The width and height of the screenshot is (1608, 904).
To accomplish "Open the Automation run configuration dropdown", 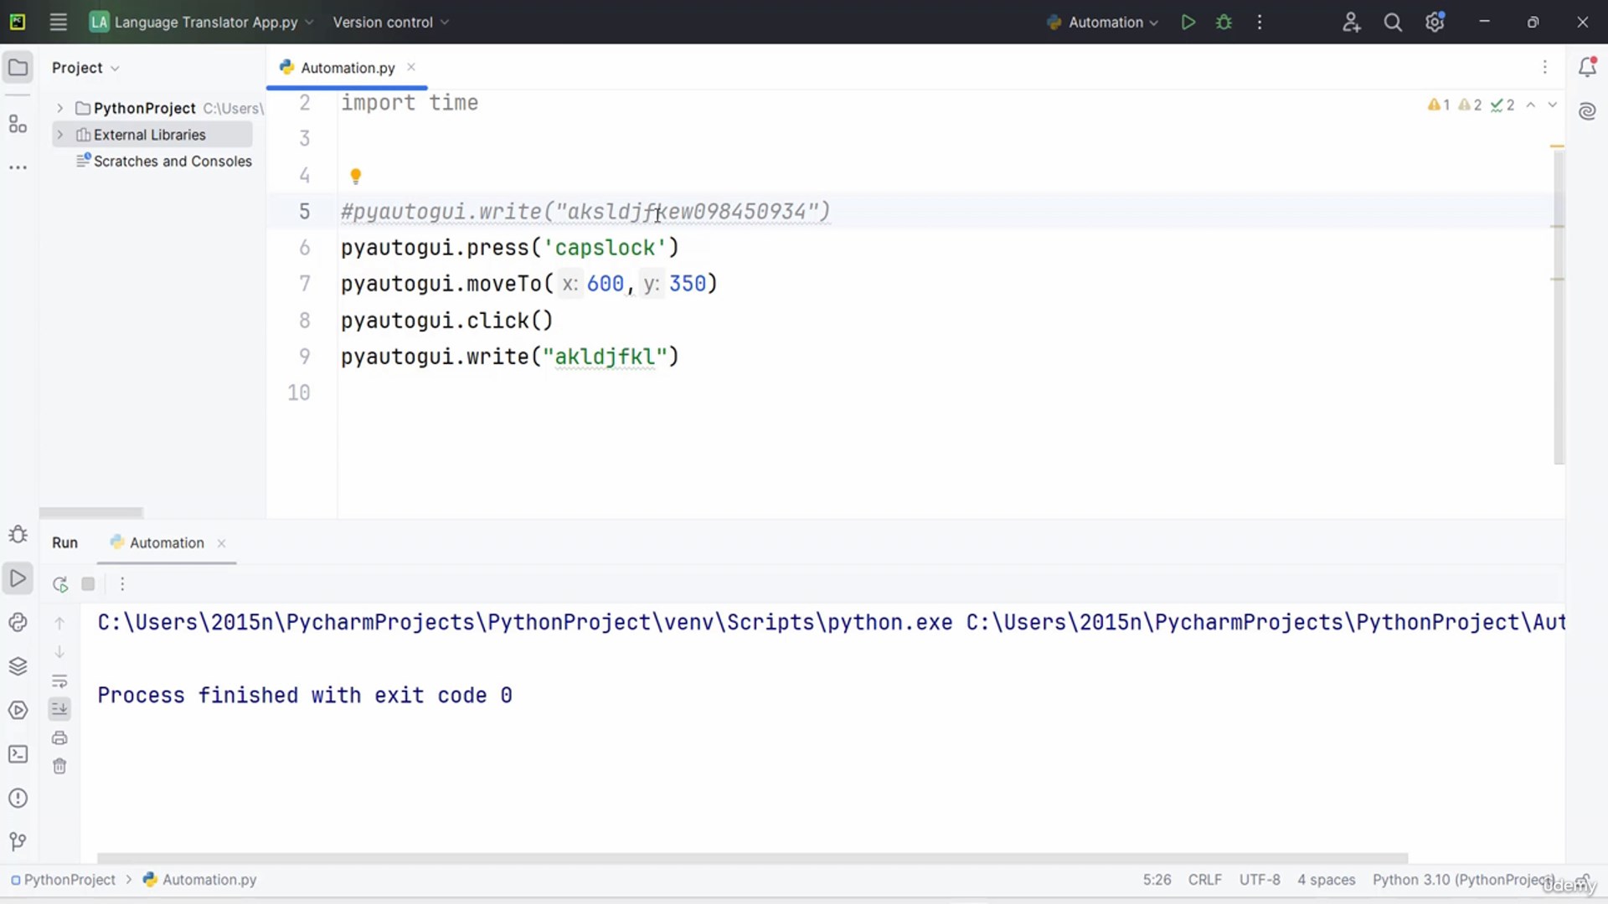I will 1102,23.
